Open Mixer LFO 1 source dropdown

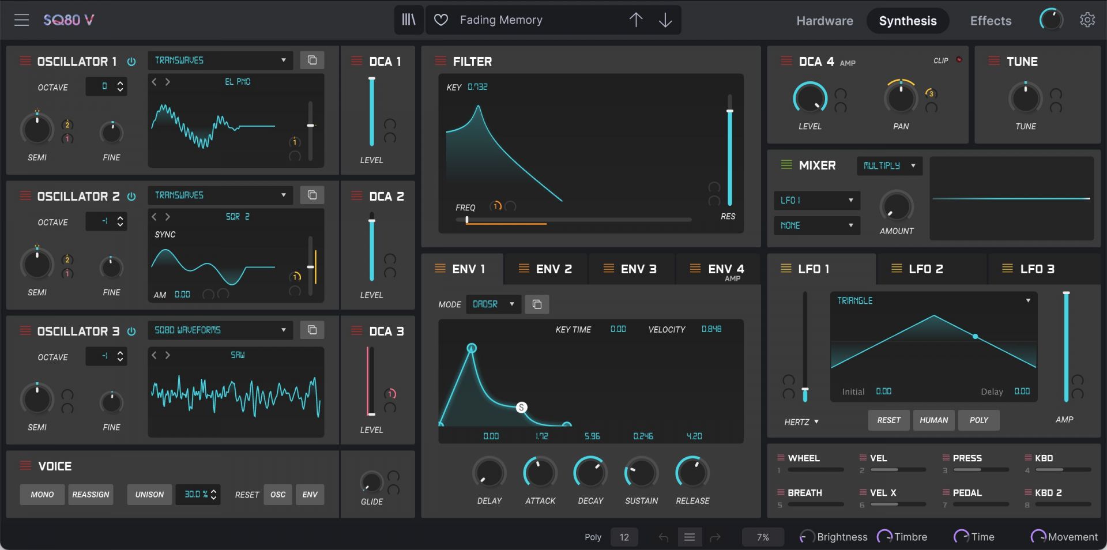[816, 200]
